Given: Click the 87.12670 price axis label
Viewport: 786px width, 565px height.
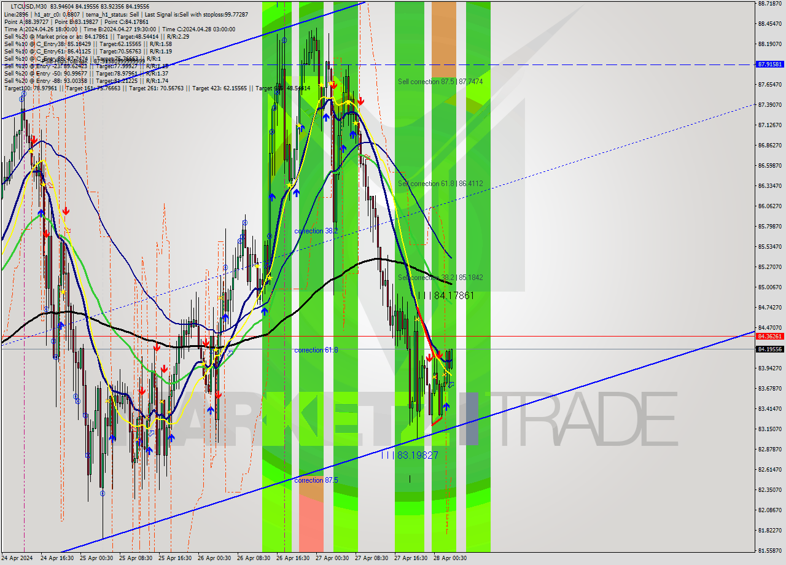Looking at the screenshot, I should [769, 125].
